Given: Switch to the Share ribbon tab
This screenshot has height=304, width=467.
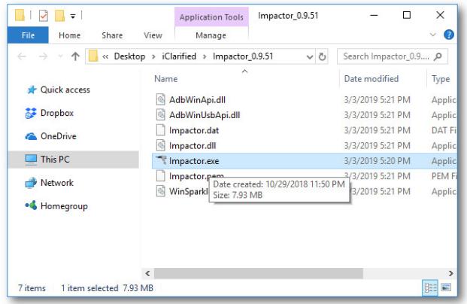Looking at the screenshot, I should coord(112,35).
